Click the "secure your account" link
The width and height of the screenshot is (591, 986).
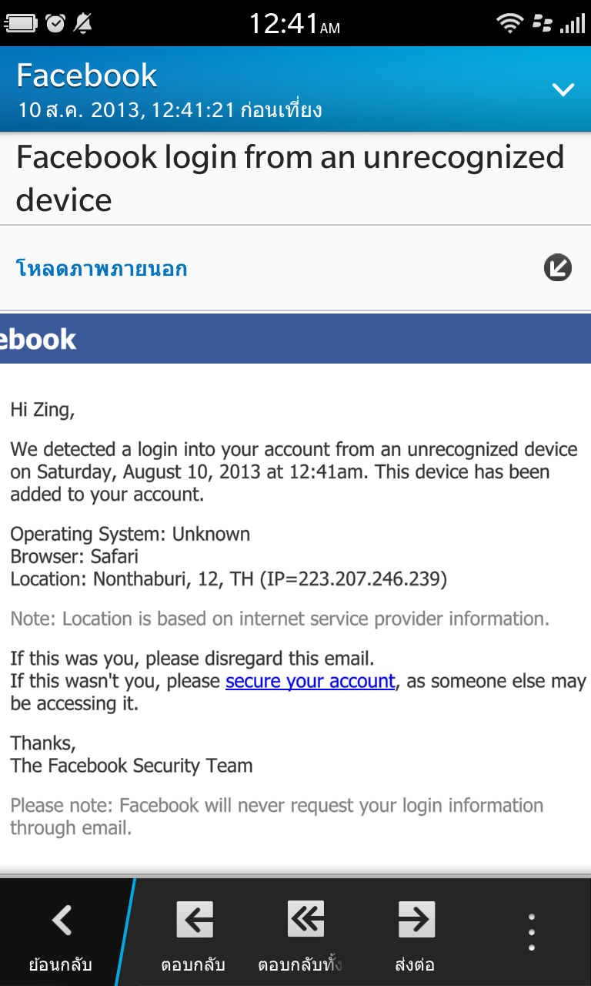[310, 681]
